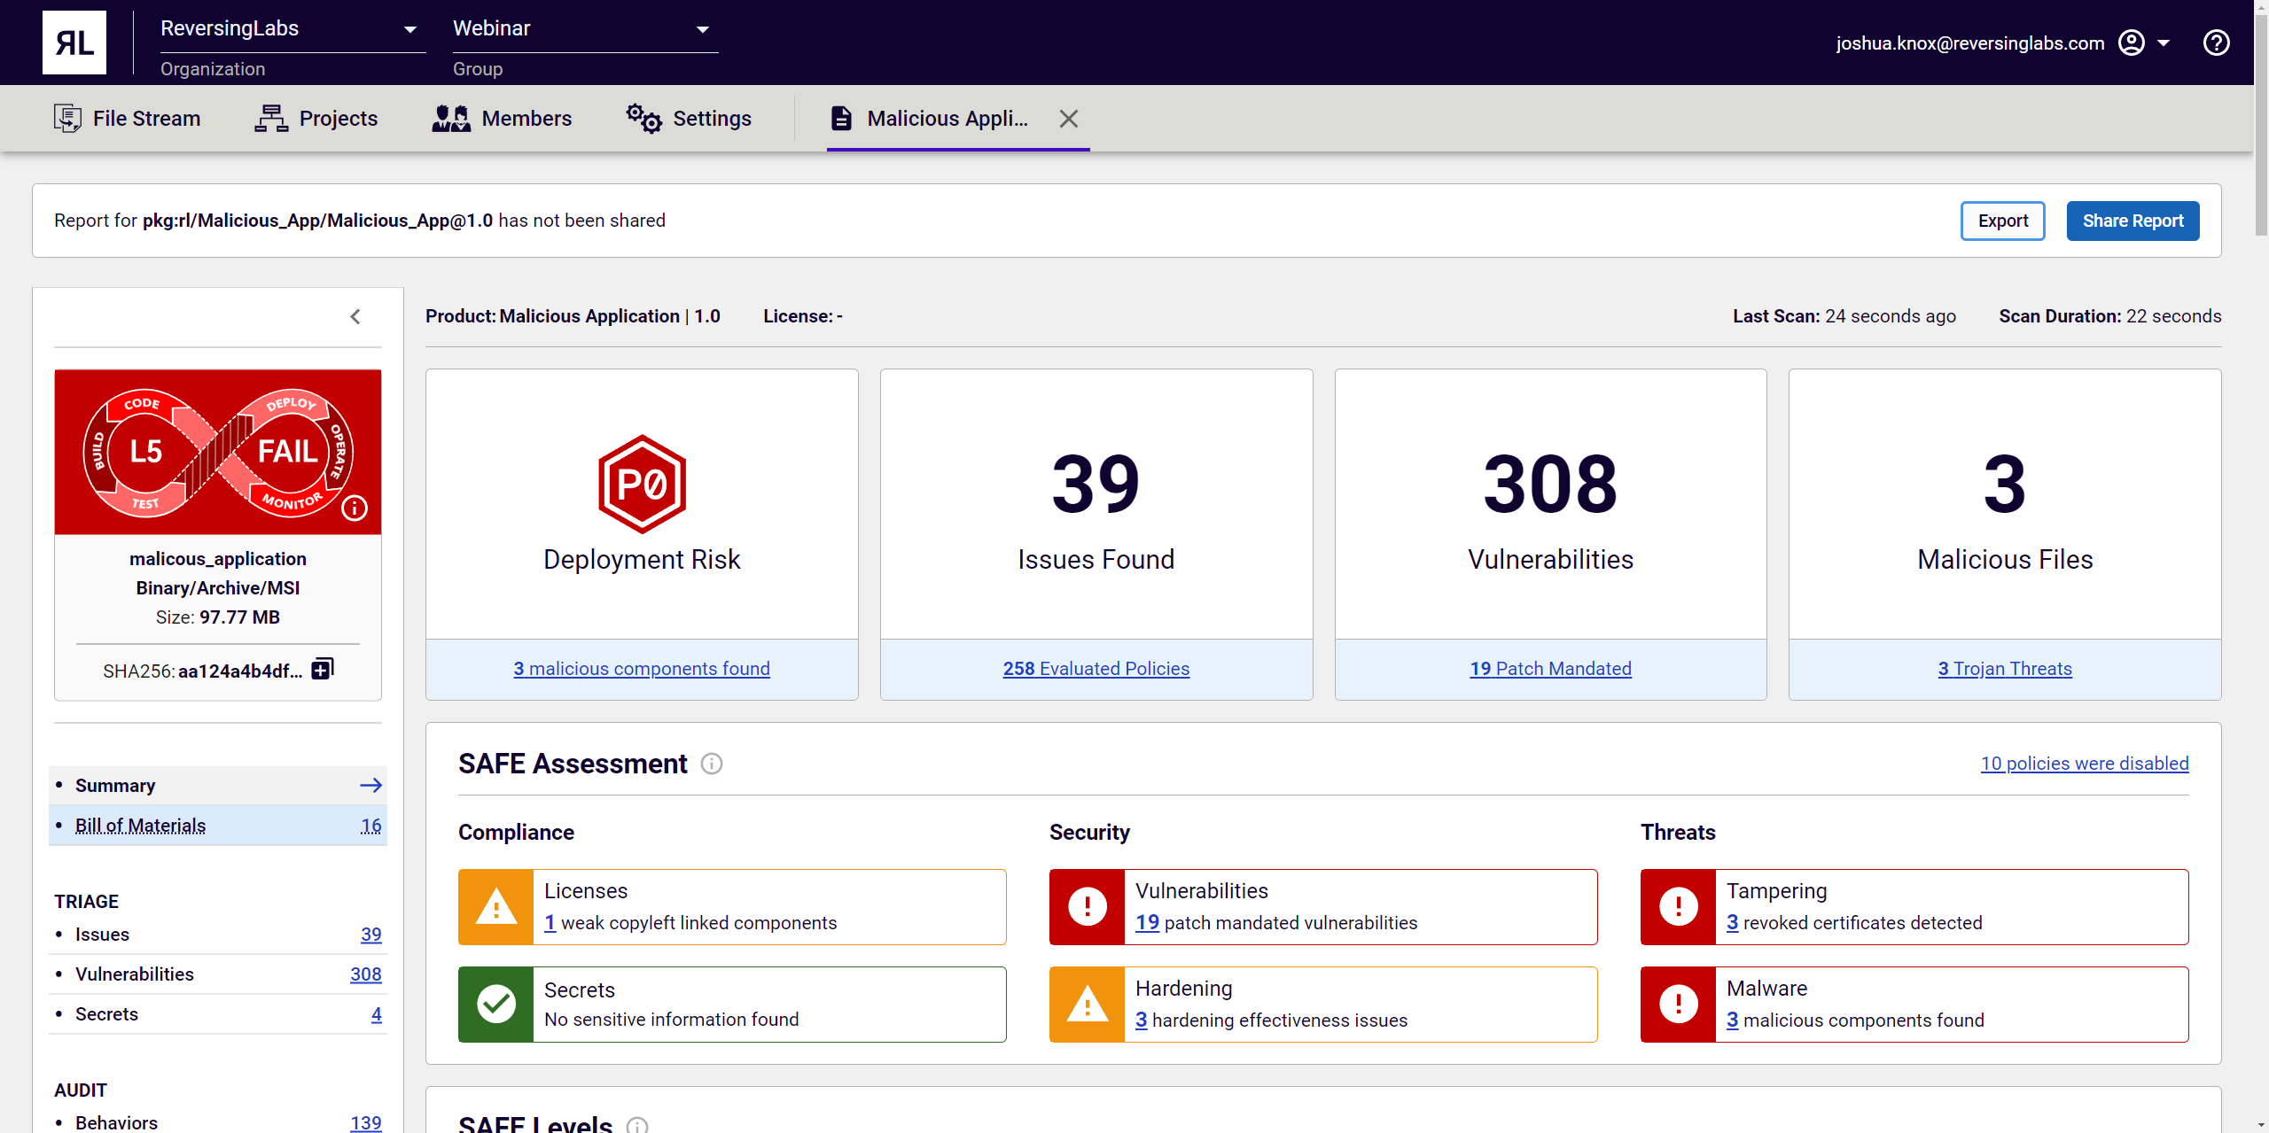Close the Malicious Application tab
2269x1133 pixels.
(1068, 119)
